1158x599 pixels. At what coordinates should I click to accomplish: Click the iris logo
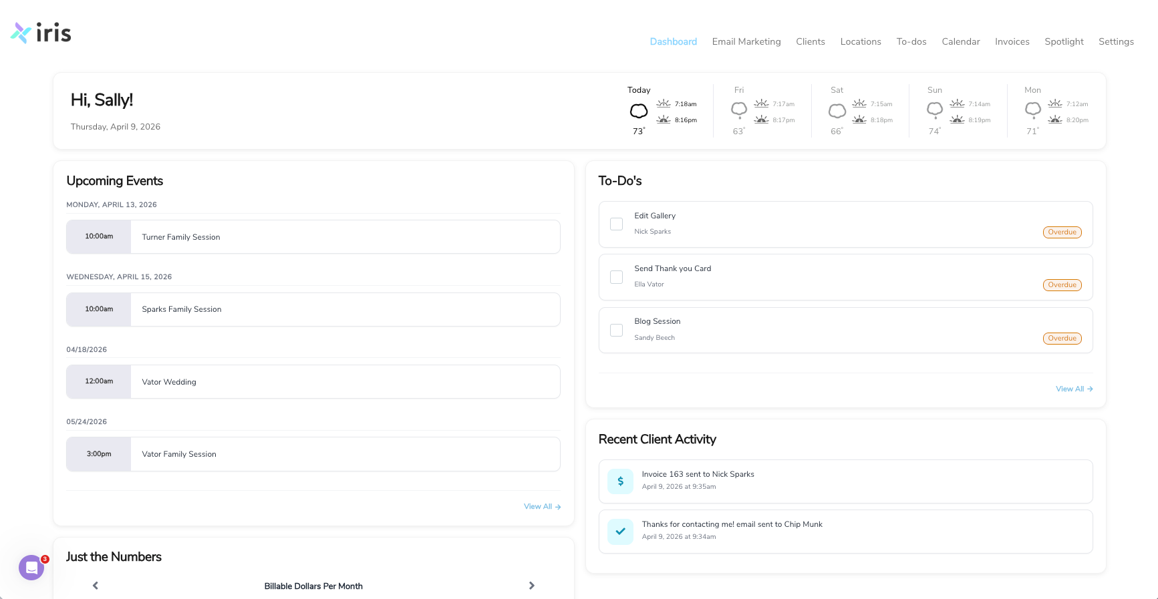[x=41, y=33]
